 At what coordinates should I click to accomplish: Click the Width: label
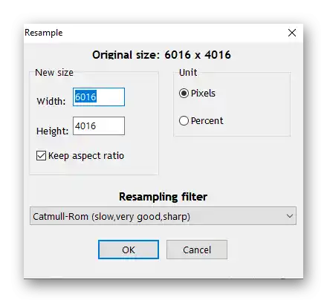tap(51, 101)
